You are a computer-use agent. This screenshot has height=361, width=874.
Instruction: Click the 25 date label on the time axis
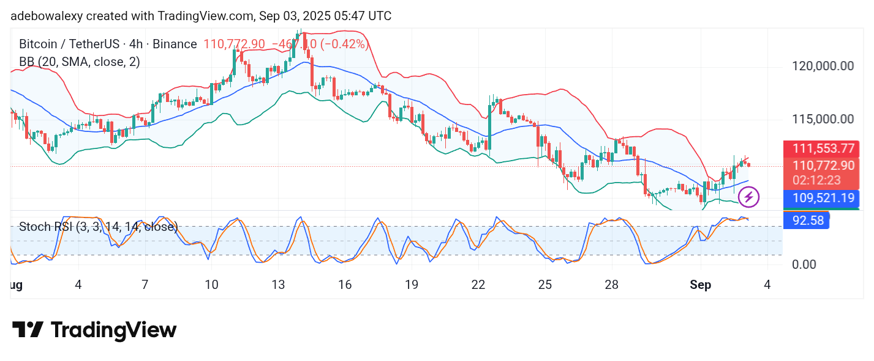pyautogui.click(x=545, y=285)
